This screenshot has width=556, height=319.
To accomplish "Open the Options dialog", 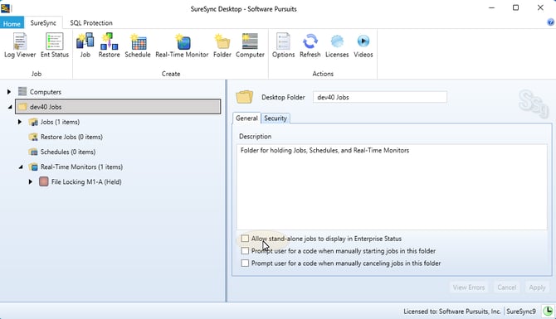I will point(283,46).
